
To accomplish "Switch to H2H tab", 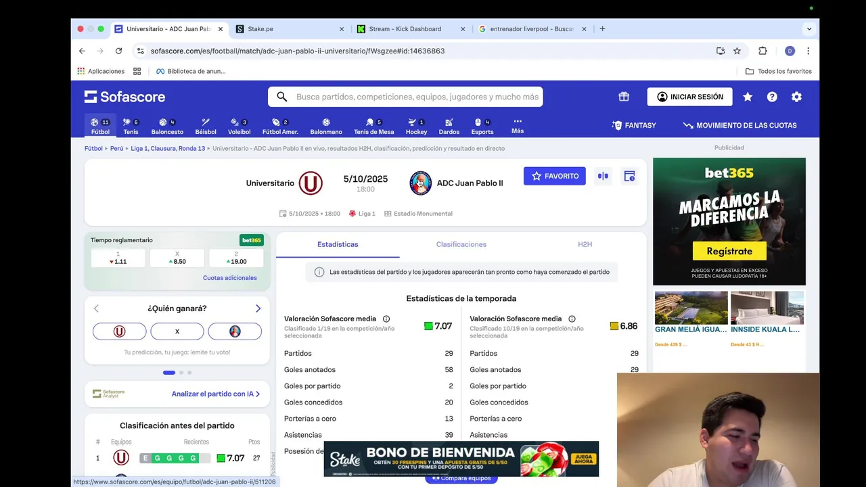I will (585, 244).
